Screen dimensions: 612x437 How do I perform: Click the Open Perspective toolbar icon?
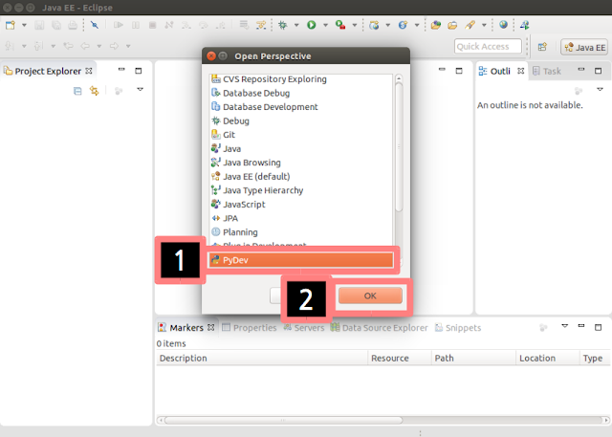(x=542, y=47)
